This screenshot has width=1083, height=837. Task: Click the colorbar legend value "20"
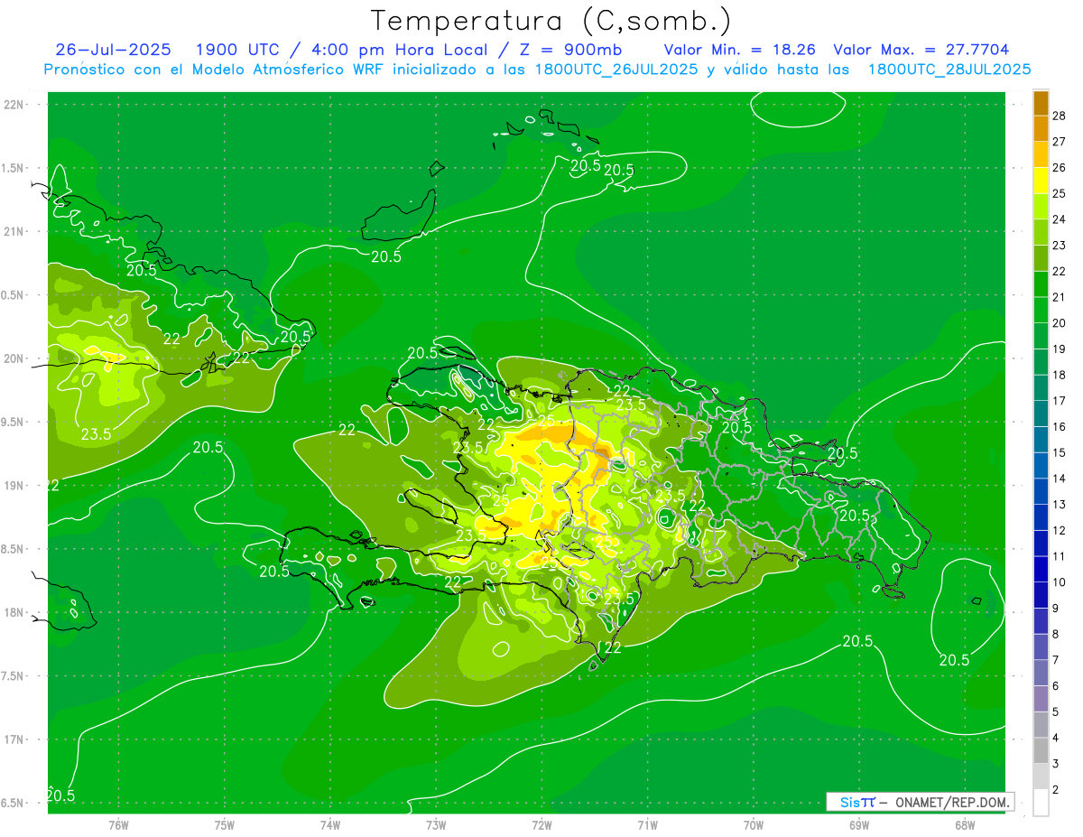(1060, 323)
